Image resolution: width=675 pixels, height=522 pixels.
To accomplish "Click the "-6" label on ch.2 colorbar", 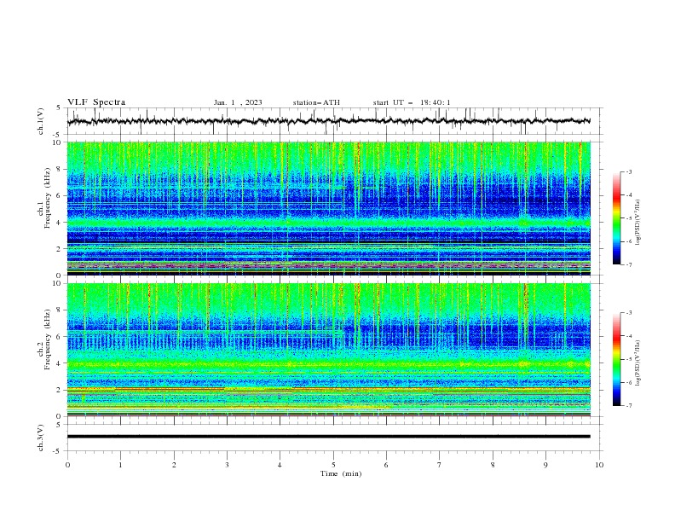I will click(628, 382).
